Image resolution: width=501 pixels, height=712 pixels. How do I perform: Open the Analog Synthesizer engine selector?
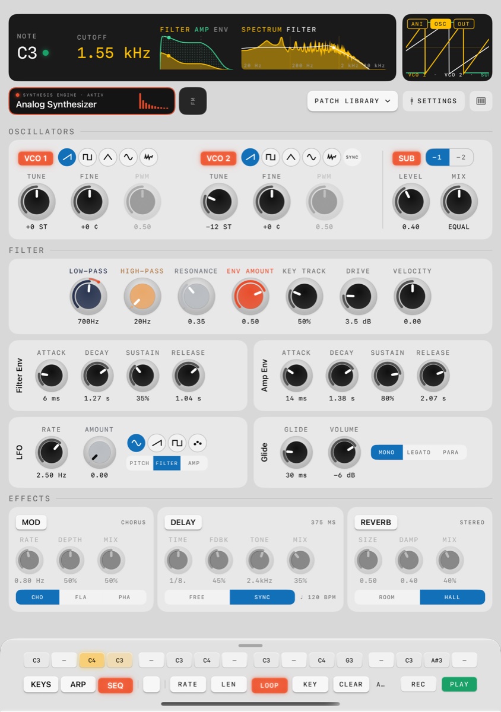(92, 101)
